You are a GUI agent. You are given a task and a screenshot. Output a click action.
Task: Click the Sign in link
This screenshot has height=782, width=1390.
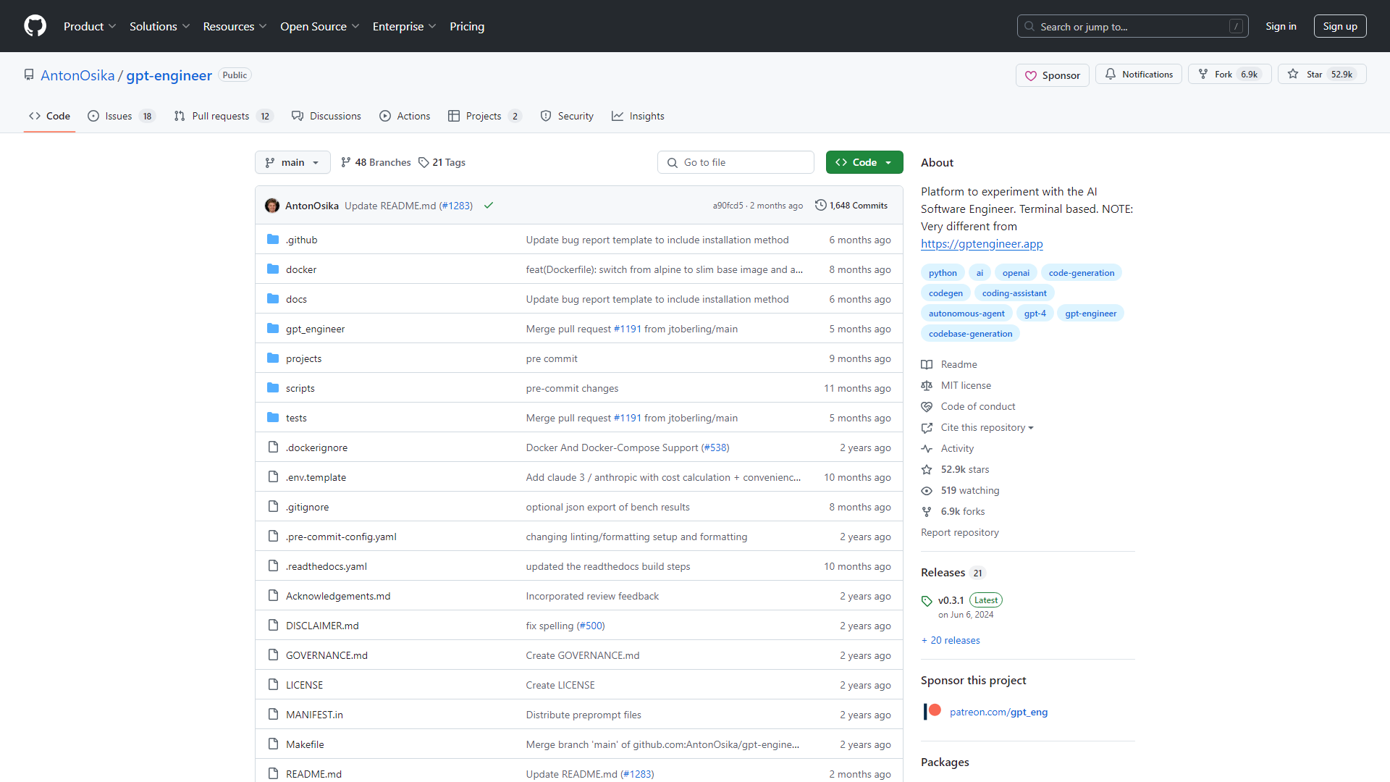tap(1281, 26)
